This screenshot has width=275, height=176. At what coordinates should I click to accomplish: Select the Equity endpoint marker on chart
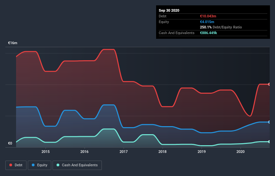(x=269, y=122)
